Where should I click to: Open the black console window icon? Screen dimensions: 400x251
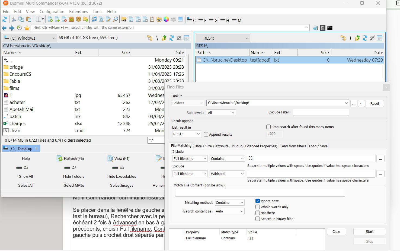330,28
